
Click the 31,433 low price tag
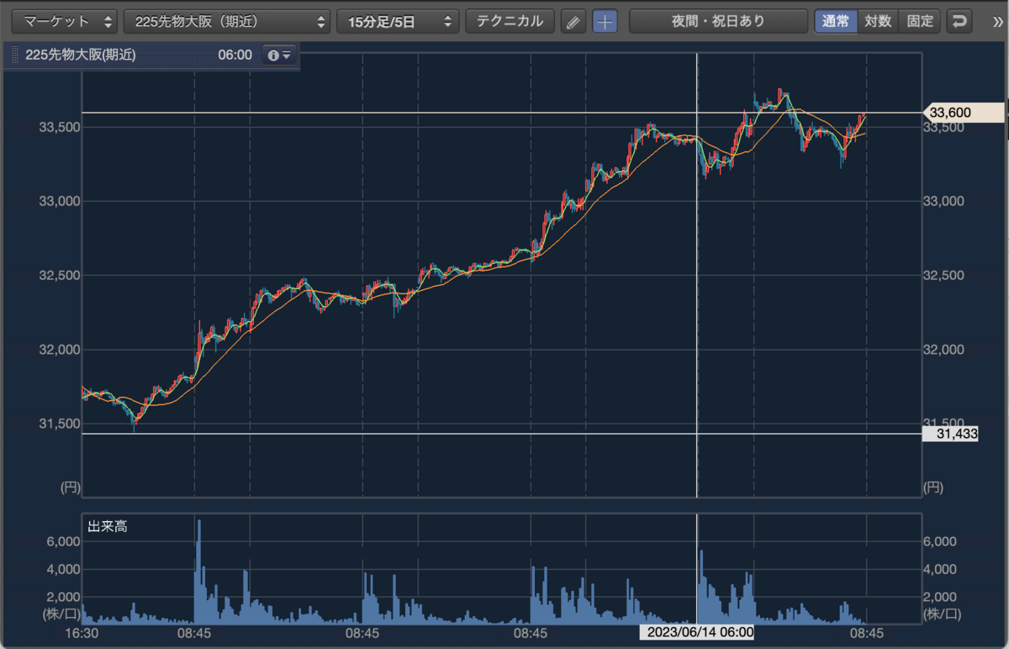pyautogui.click(x=950, y=434)
